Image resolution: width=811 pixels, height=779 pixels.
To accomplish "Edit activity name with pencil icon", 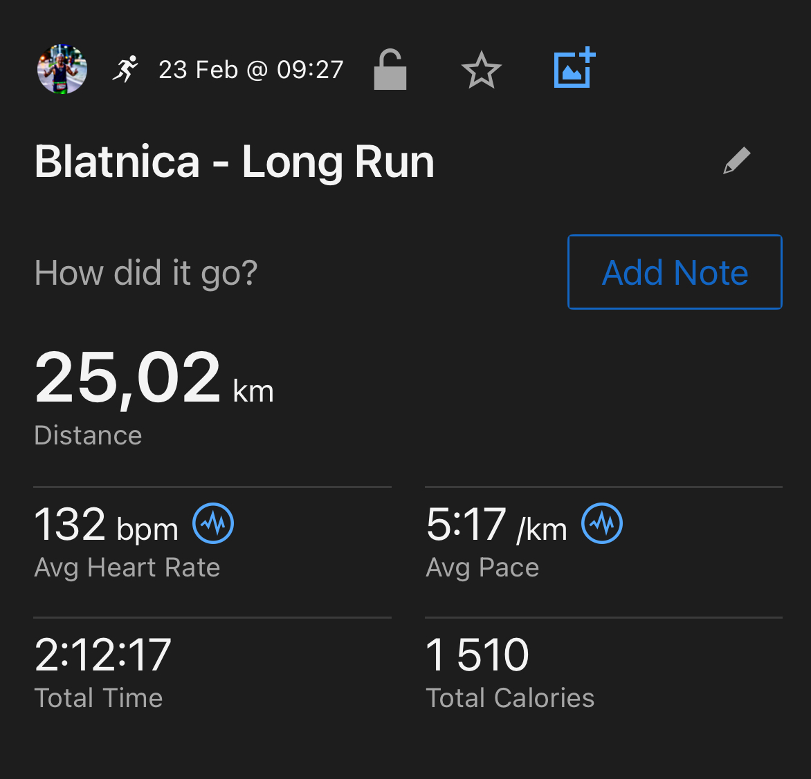I will 736,160.
